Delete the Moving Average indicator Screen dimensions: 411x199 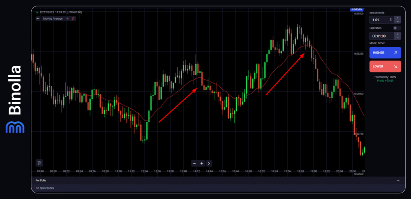[73, 18]
